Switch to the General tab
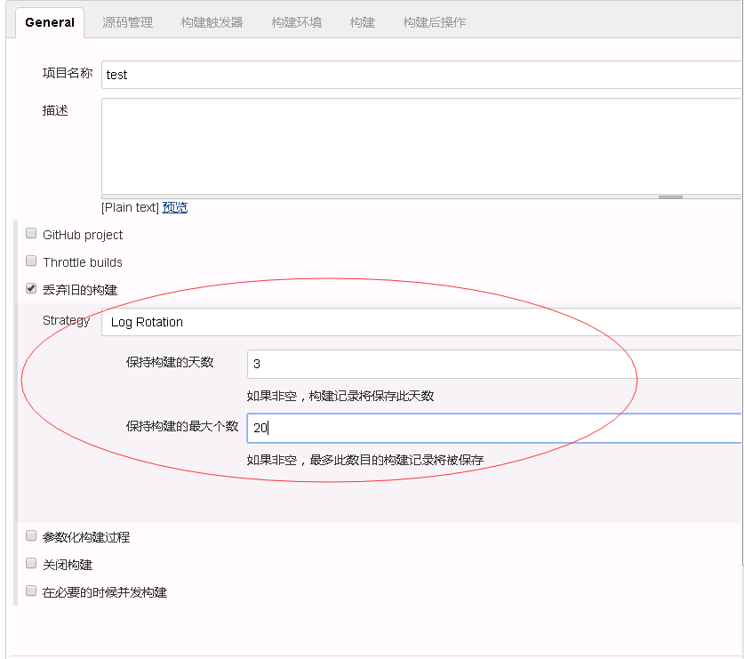744x659 pixels. [50, 22]
